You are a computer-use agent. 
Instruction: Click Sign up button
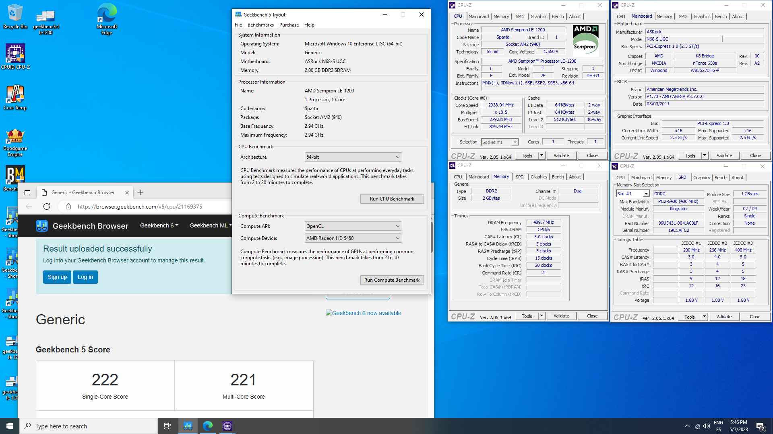click(57, 277)
